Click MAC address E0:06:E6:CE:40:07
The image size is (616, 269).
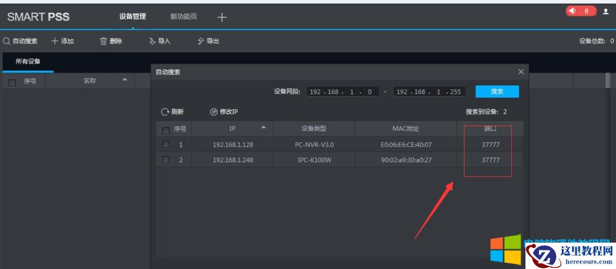point(406,145)
